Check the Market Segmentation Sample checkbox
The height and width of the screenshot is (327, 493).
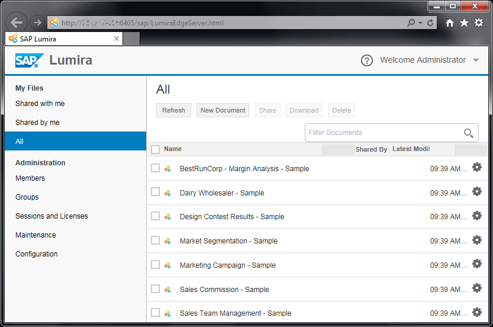[x=155, y=241]
